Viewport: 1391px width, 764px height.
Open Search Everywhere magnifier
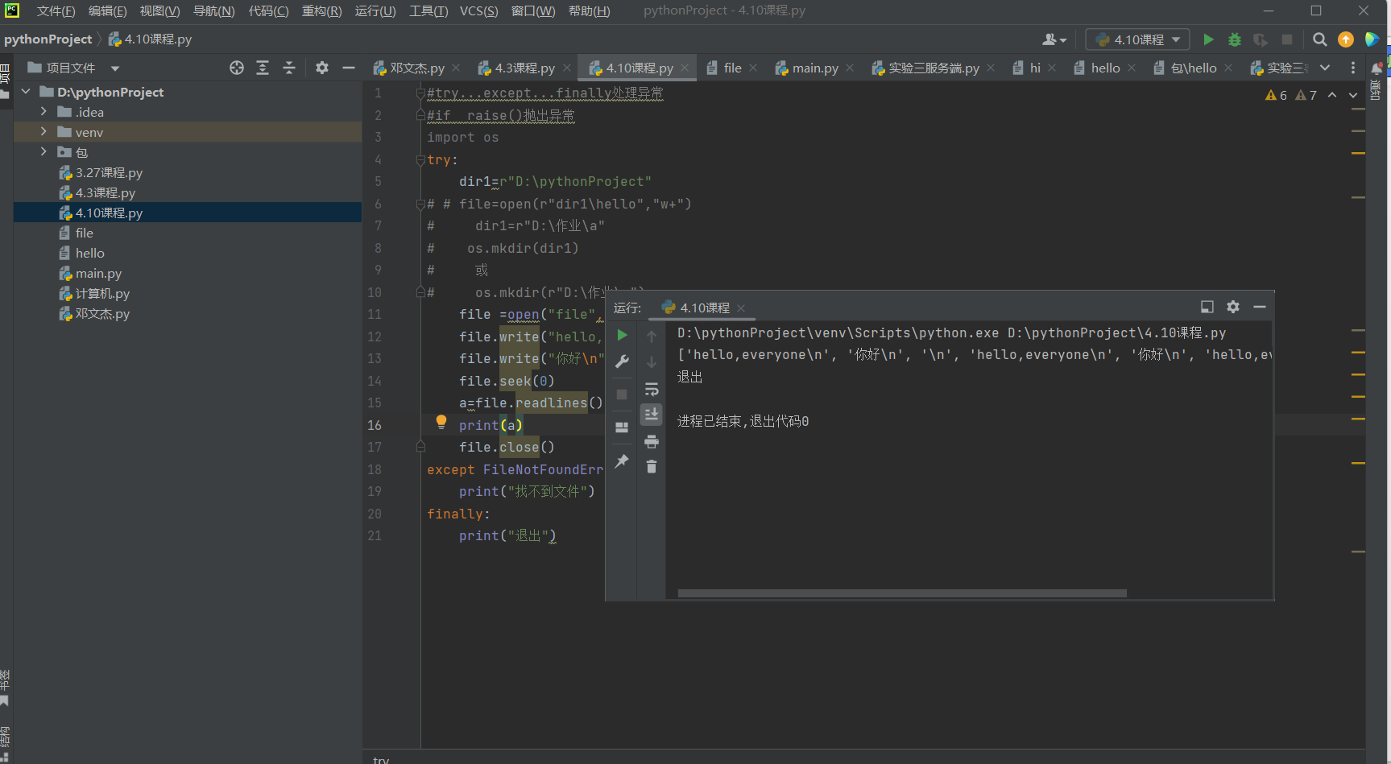pos(1319,39)
